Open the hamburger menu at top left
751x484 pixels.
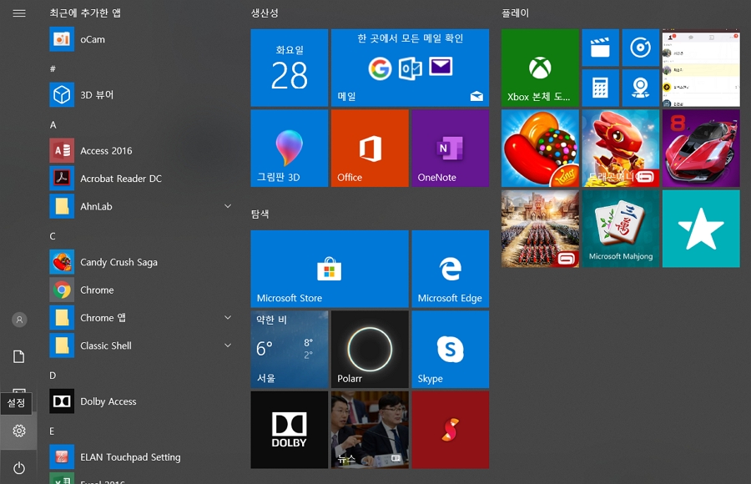click(19, 13)
